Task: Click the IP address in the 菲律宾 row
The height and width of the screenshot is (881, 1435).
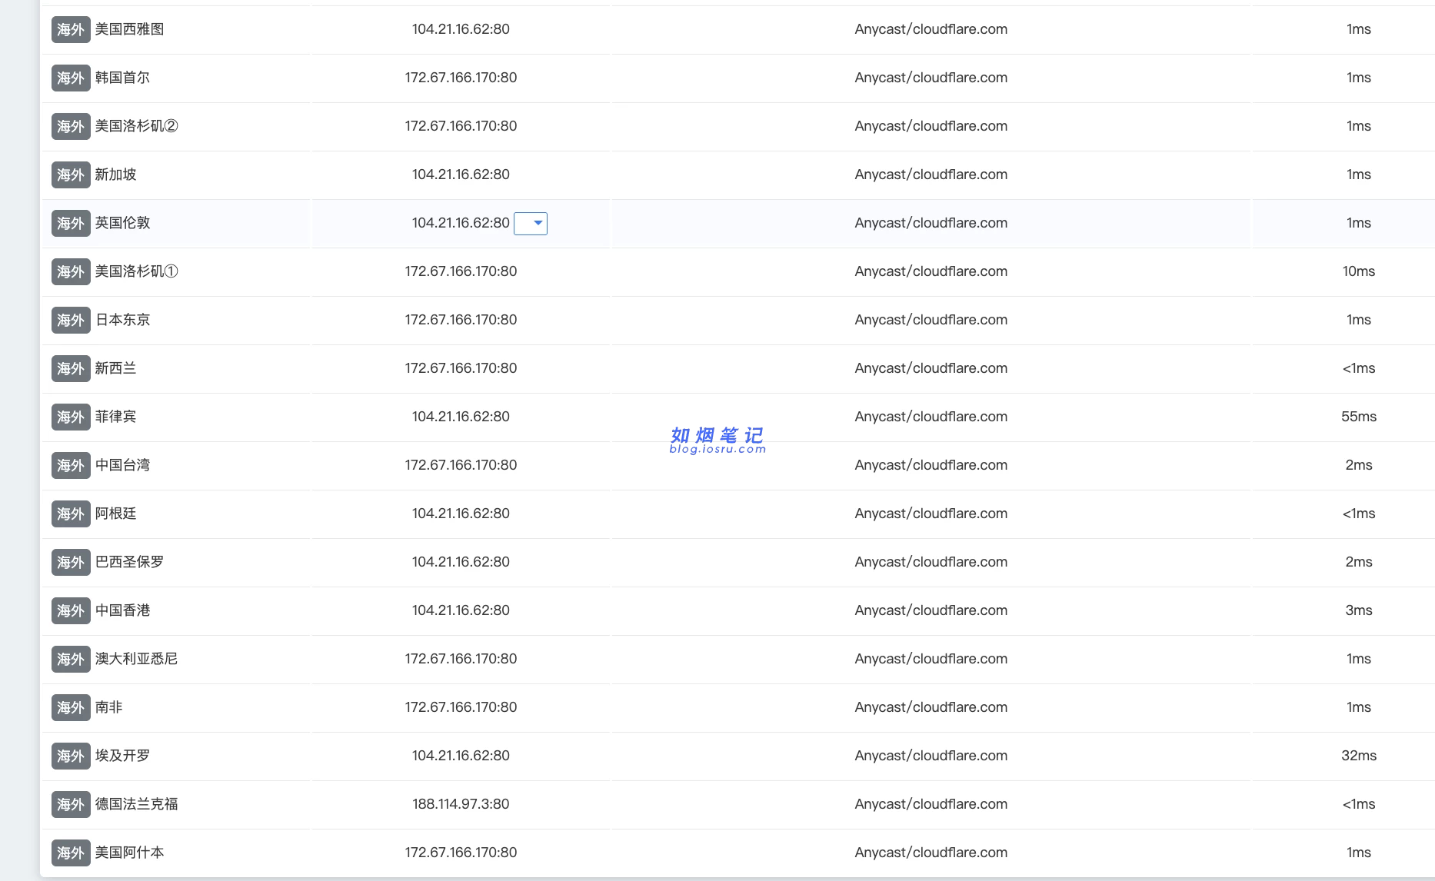Action: (x=461, y=417)
